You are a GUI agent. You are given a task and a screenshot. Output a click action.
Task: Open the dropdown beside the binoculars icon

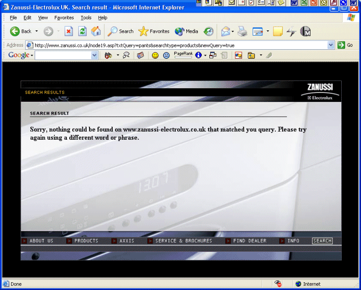pyautogui.click(x=118, y=55)
